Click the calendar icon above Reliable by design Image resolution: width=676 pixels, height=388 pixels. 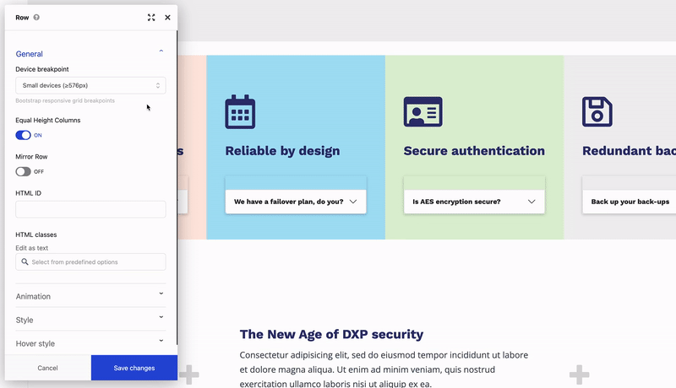[x=240, y=112]
